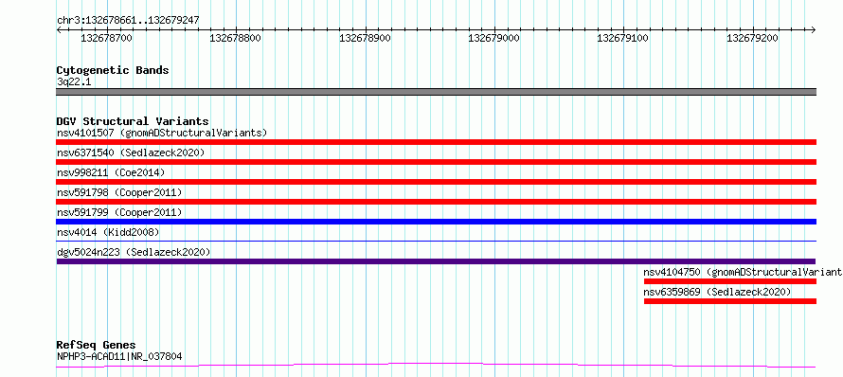Click the RefSeq Genes track heading

96,346
